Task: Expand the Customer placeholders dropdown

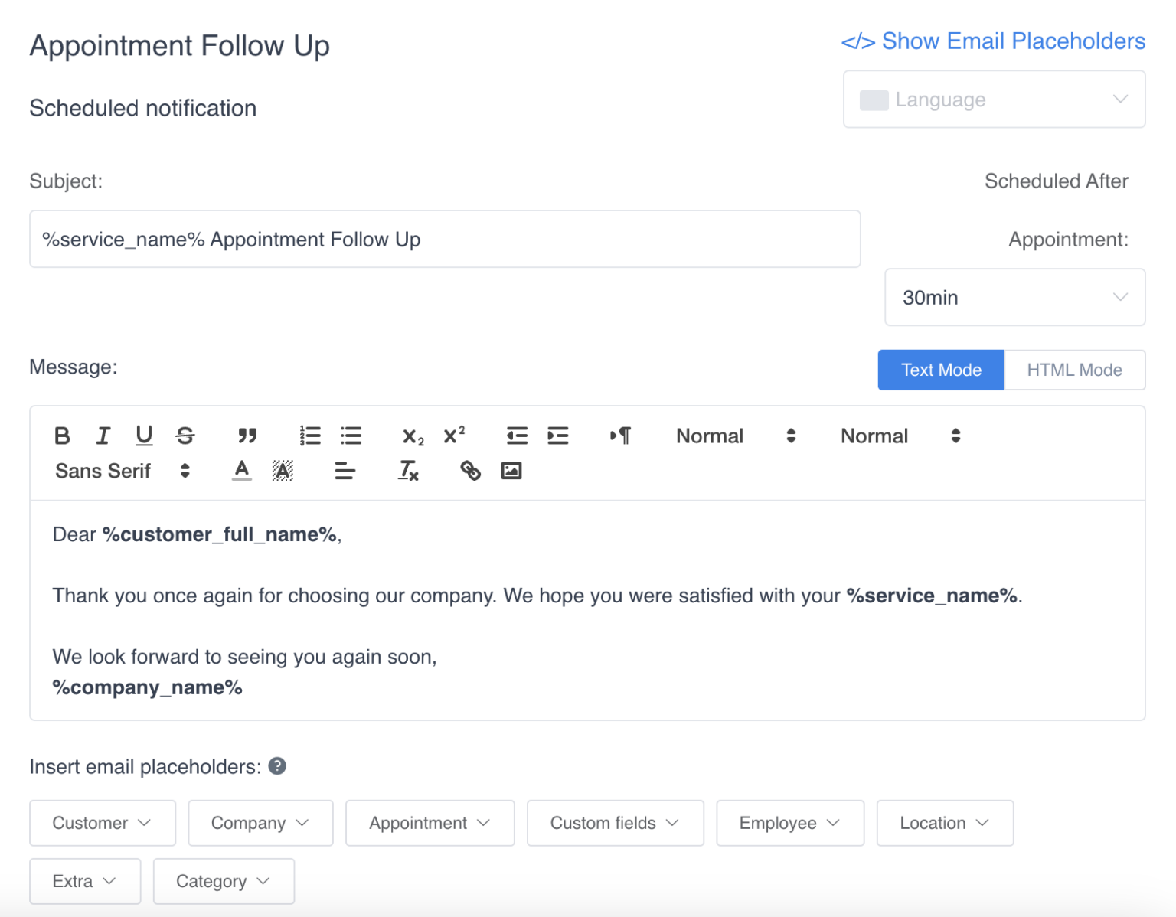Action: (x=102, y=823)
